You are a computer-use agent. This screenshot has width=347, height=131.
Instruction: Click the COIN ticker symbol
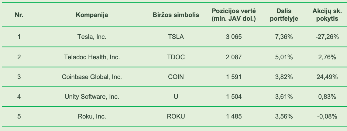click(x=176, y=77)
